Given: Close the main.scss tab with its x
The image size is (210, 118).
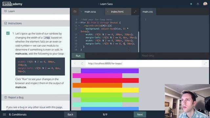Looking at the screenshot, I should point(81,12).
